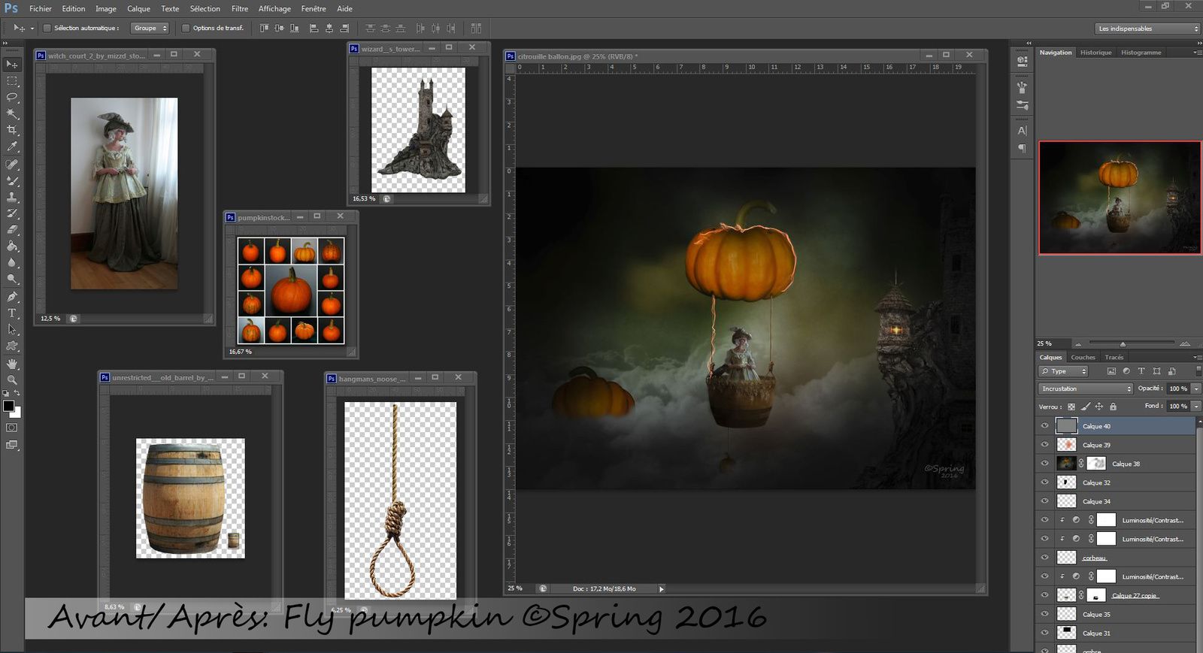Click the Lock all padlock icon
Screen dimensions: 1203x653
[1113, 407]
